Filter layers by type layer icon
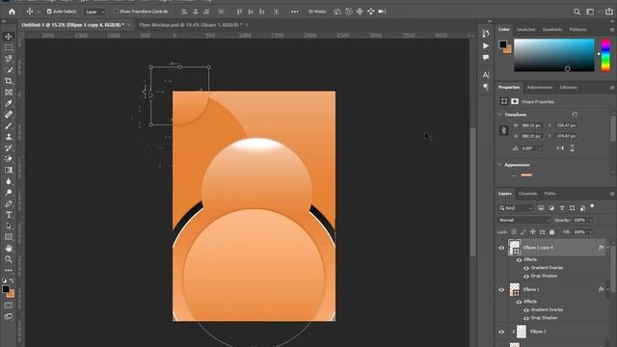The height and width of the screenshot is (347, 617). 562,208
